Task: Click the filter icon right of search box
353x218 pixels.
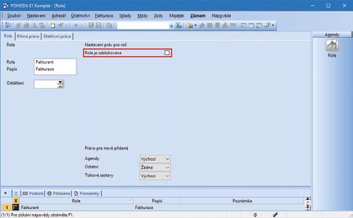Action: pos(179,25)
